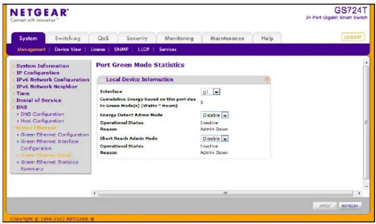Select the License submenu item

coord(98,50)
